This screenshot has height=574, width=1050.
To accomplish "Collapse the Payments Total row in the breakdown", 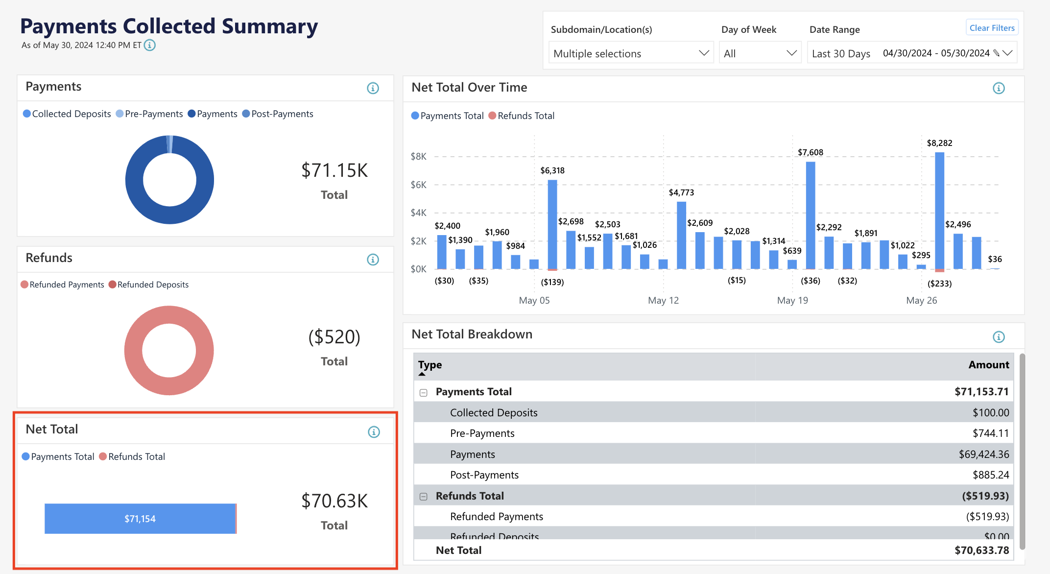I will click(x=423, y=392).
